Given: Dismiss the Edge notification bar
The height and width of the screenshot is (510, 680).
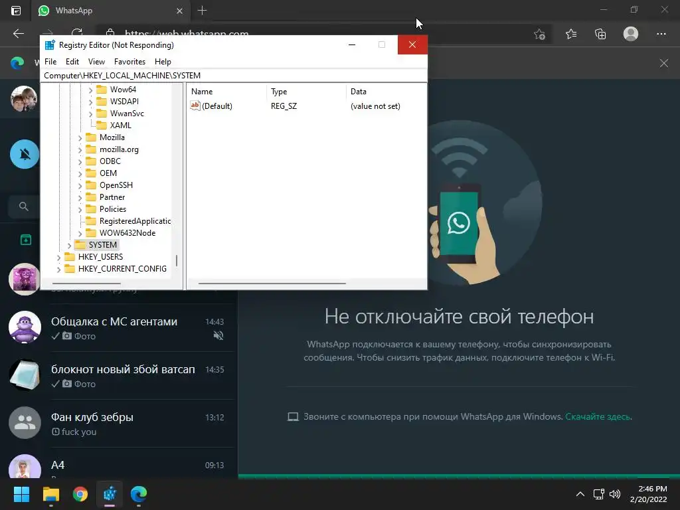Looking at the screenshot, I should pyautogui.click(x=664, y=63).
